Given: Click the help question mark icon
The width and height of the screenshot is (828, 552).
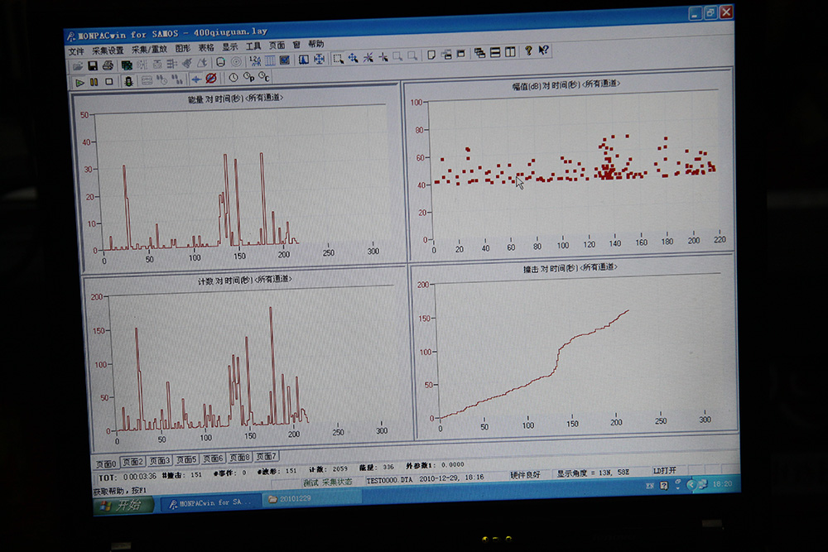Looking at the screenshot, I should [x=528, y=51].
